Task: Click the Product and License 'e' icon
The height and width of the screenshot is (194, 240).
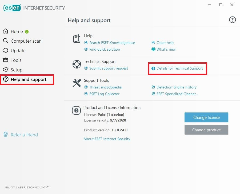Action: 76,111
